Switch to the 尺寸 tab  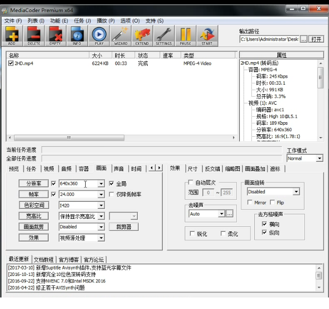[192, 169]
